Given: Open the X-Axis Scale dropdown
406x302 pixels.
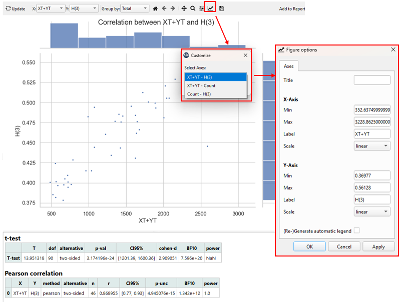Looking at the screenshot, I should [x=371, y=145].
